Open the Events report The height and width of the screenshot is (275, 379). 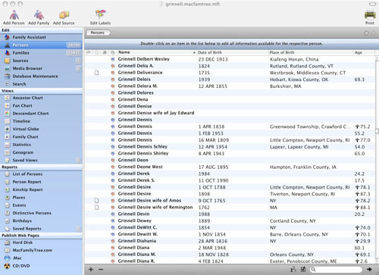coord(41,205)
